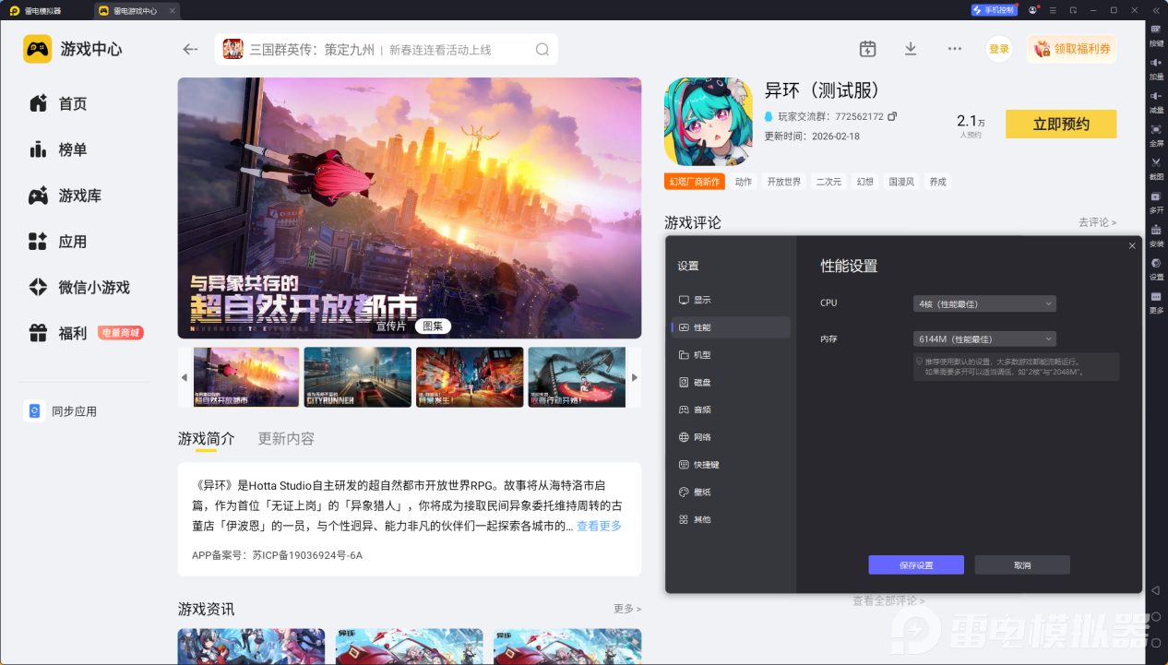Toggle 全屏 fullscreen in right sidebar
Screen dimensions: 1168x665
click(1156, 135)
